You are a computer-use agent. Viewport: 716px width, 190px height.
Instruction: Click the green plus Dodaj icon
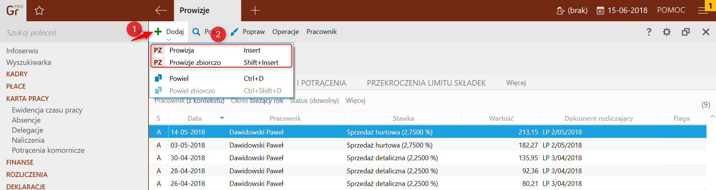pos(158,32)
